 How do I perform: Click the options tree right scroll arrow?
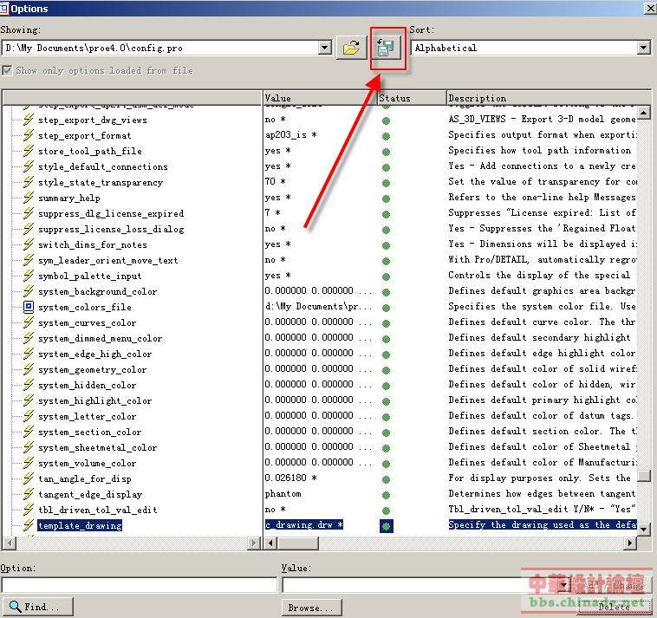253,543
